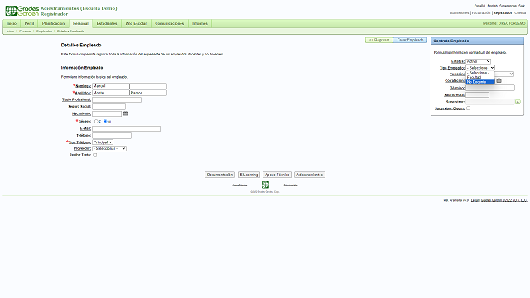Enable the Recibir Texto checkbox
This screenshot has width=530, height=298.
tap(95, 155)
